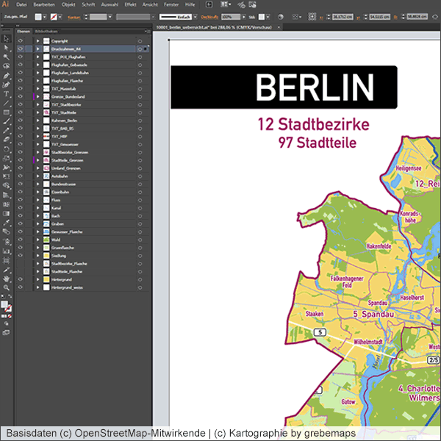Select the Hintergrund_weiss layer row

(68, 287)
